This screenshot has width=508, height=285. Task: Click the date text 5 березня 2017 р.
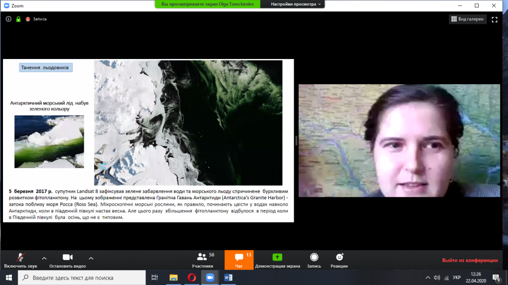point(30,191)
